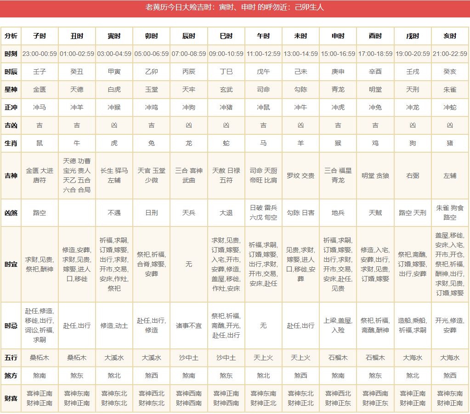Click the 白虎 cell
This screenshot has width=470, height=414.
pos(114,90)
